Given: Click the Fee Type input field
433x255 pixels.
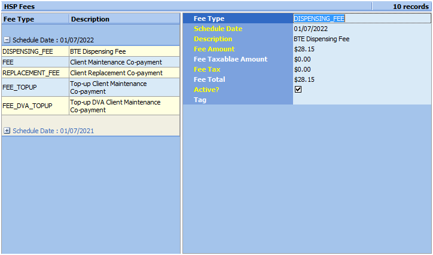Looking at the screenshot, I should [361, 19].
